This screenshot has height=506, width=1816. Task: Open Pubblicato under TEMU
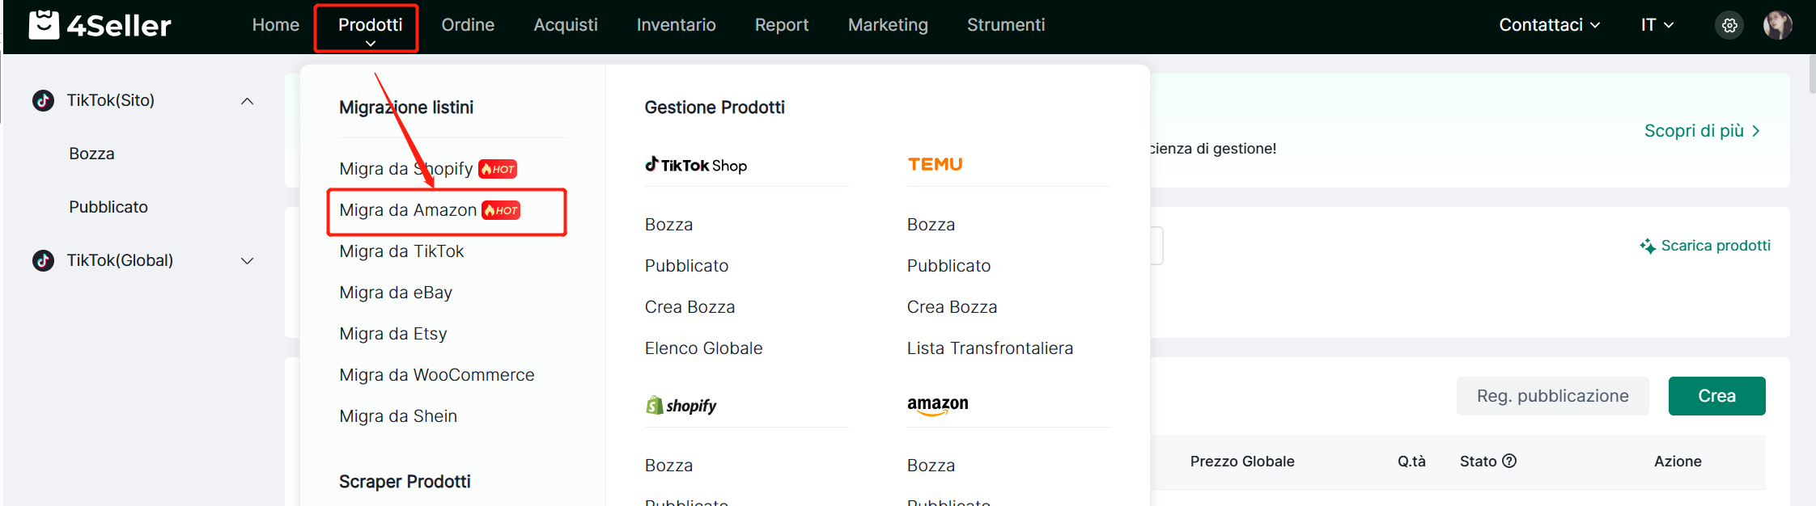[949, 266]
